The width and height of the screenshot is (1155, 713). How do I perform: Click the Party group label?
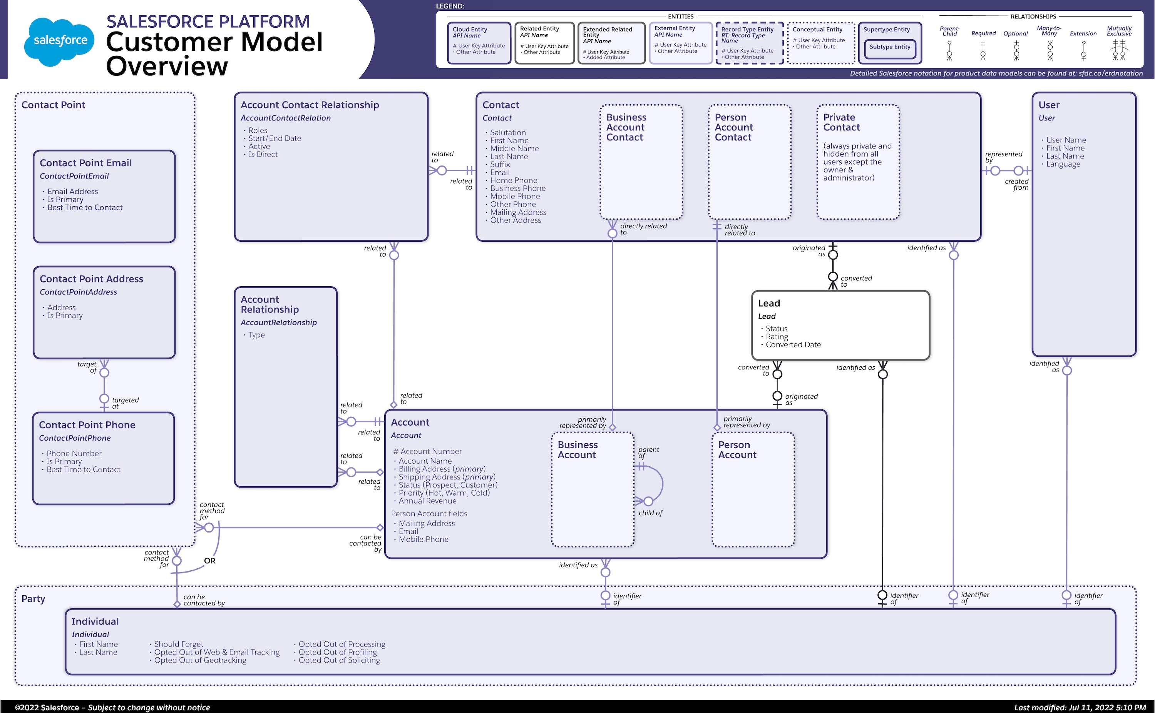pos(33,599)
